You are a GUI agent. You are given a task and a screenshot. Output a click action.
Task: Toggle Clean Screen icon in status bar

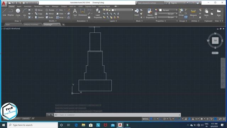[220, 119]
